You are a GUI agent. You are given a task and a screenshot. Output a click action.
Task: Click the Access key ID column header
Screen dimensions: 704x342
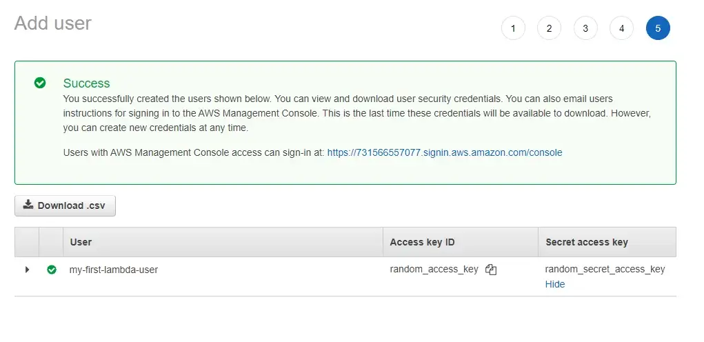click(422, 242)
